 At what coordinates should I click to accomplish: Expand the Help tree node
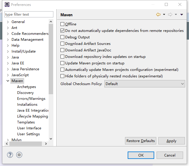(x=8, y=45)
